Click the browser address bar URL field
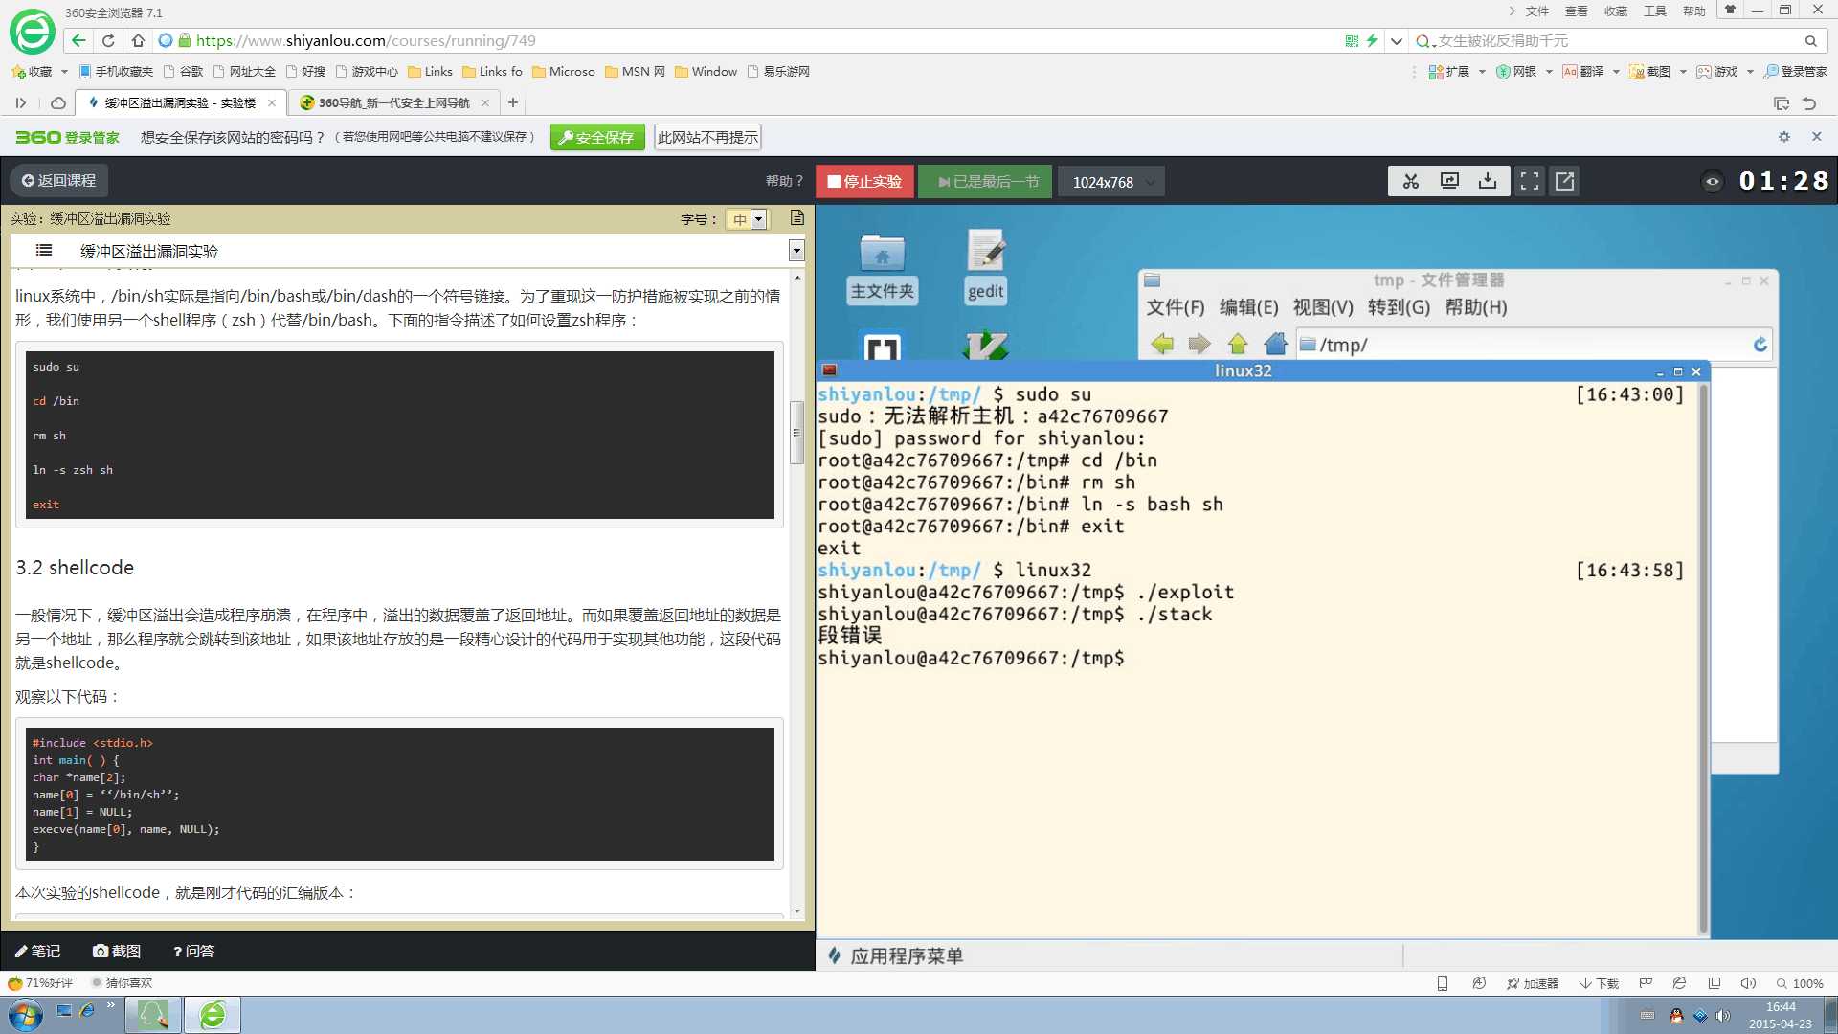 point(747,40)
